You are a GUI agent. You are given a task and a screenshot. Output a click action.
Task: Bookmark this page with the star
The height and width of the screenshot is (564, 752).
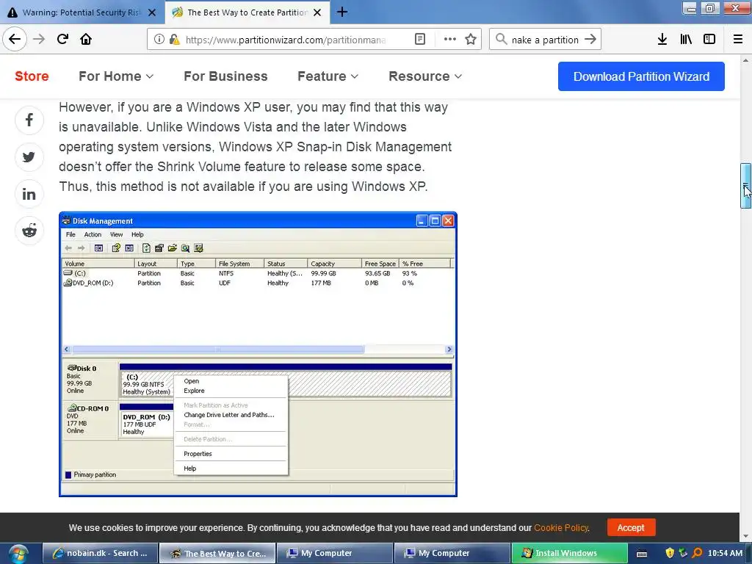471,40
